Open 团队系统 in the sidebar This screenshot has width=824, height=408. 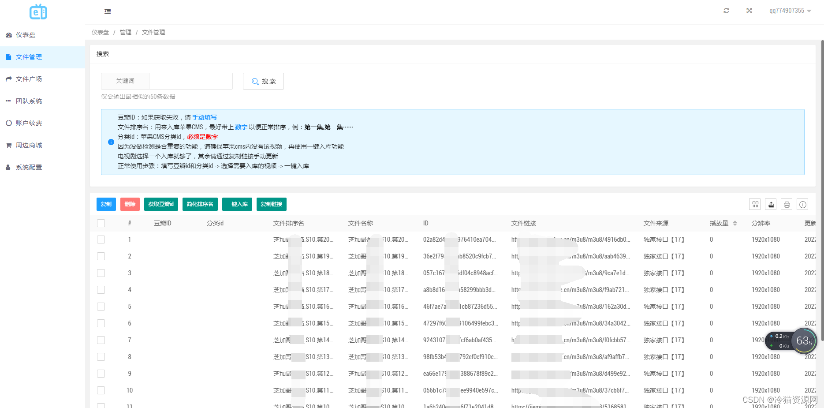(x=42, y=101)
